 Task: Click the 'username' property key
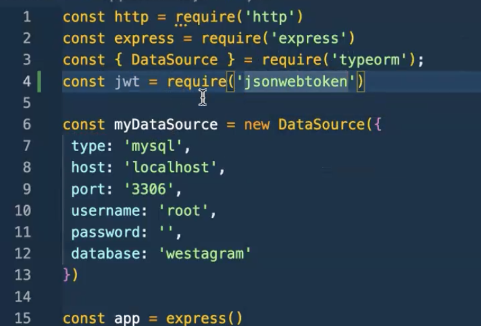(106, 211)
